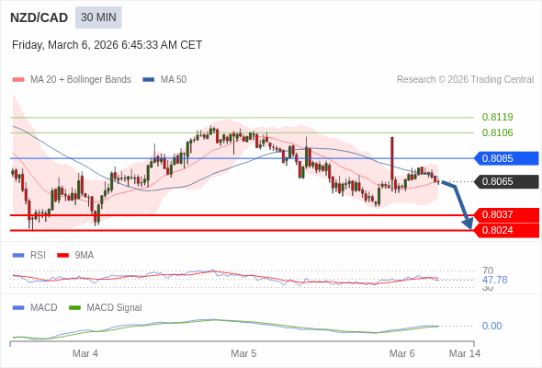Click the NZD/CAD pair title
The height and width of the screenshot is (368, 542).
(x=40, y=17)
